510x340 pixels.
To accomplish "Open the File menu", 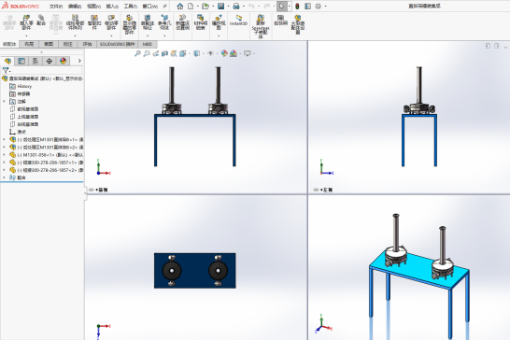I will (x=56, y=7).
